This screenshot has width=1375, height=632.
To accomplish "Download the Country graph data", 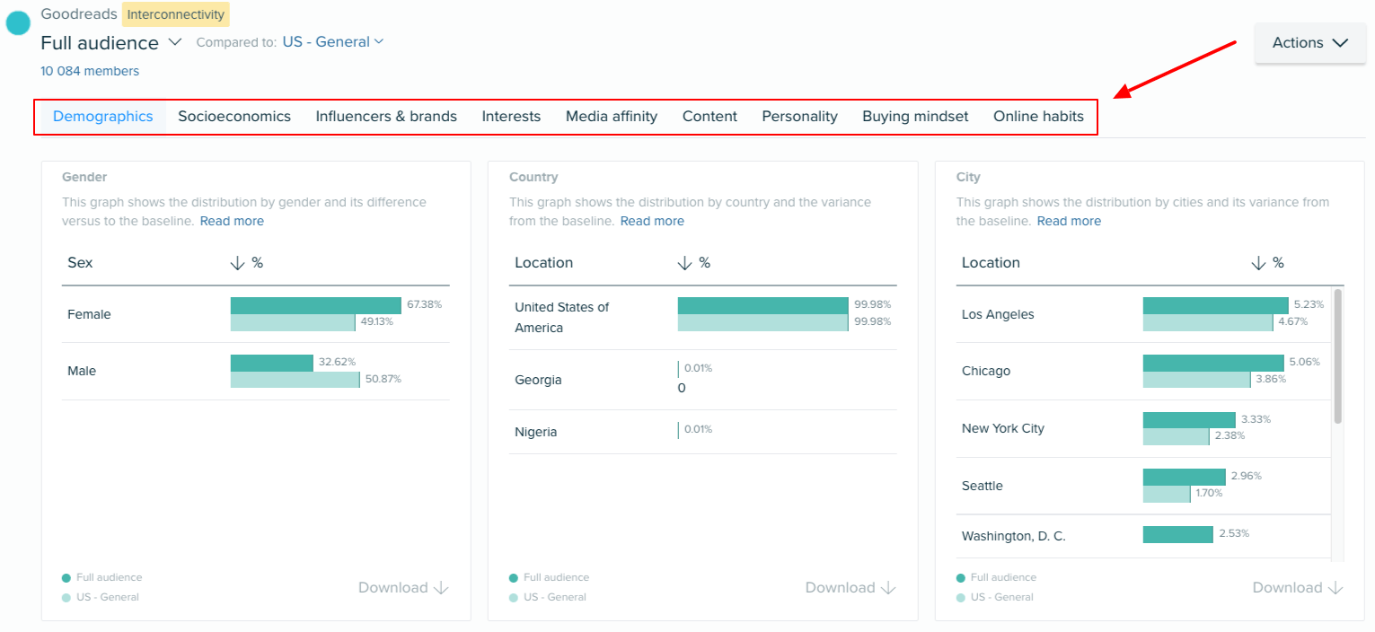I will pyautogui.click(x=850, y=587).
